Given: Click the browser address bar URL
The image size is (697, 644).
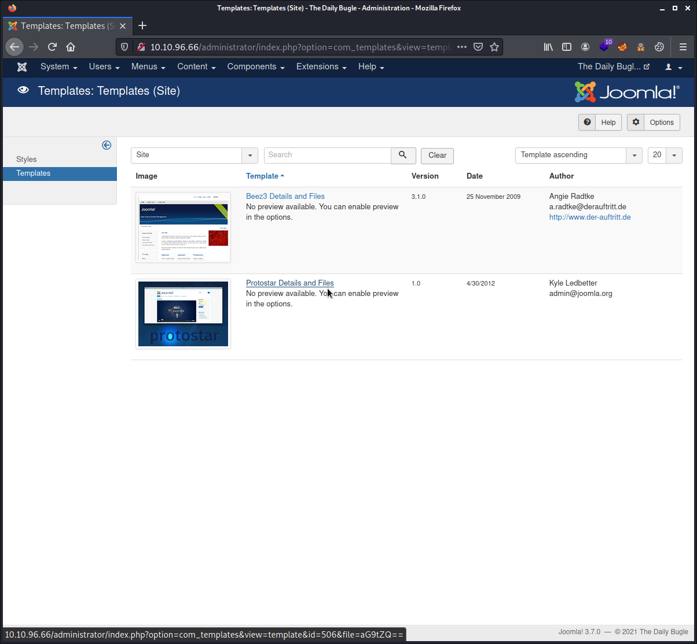Looking at the screenshot, I should [x=301, y=47].
